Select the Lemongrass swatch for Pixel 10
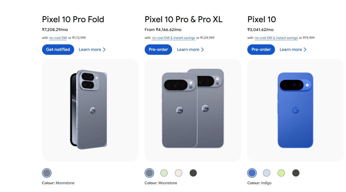The height and width of the screenshot is (192, 346). pyautogui.click(x=281, y=173)
